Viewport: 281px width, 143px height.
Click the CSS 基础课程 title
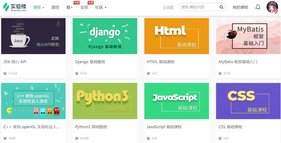click(230, 127)
